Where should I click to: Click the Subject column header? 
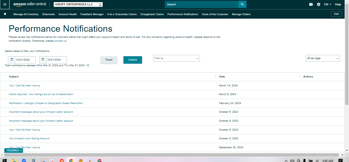14,77
